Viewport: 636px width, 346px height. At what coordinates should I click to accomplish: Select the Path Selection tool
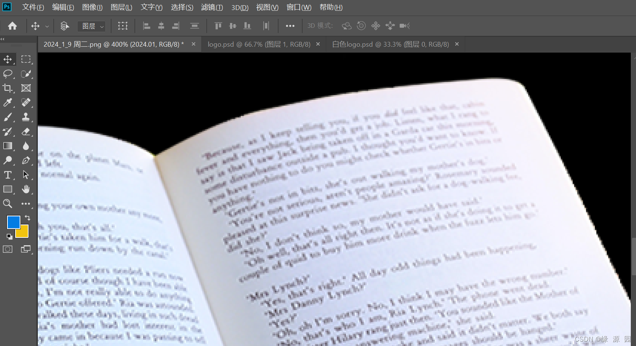26,175
